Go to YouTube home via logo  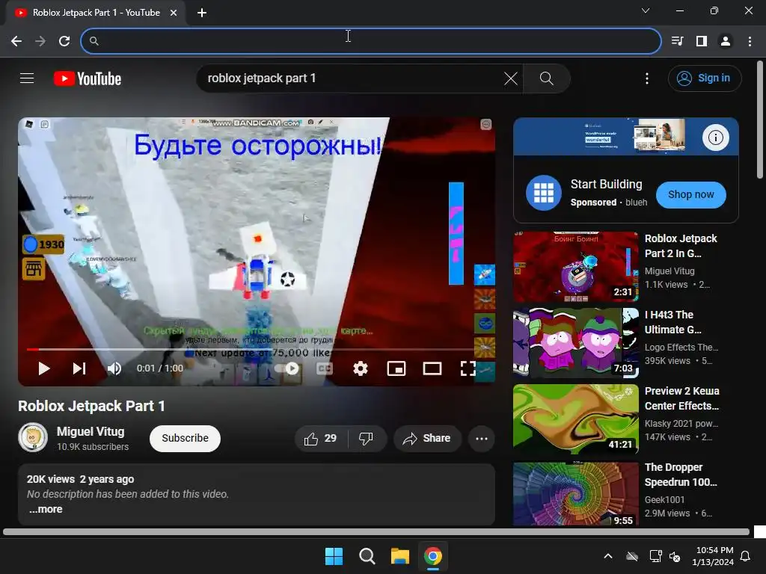[88, 78]
